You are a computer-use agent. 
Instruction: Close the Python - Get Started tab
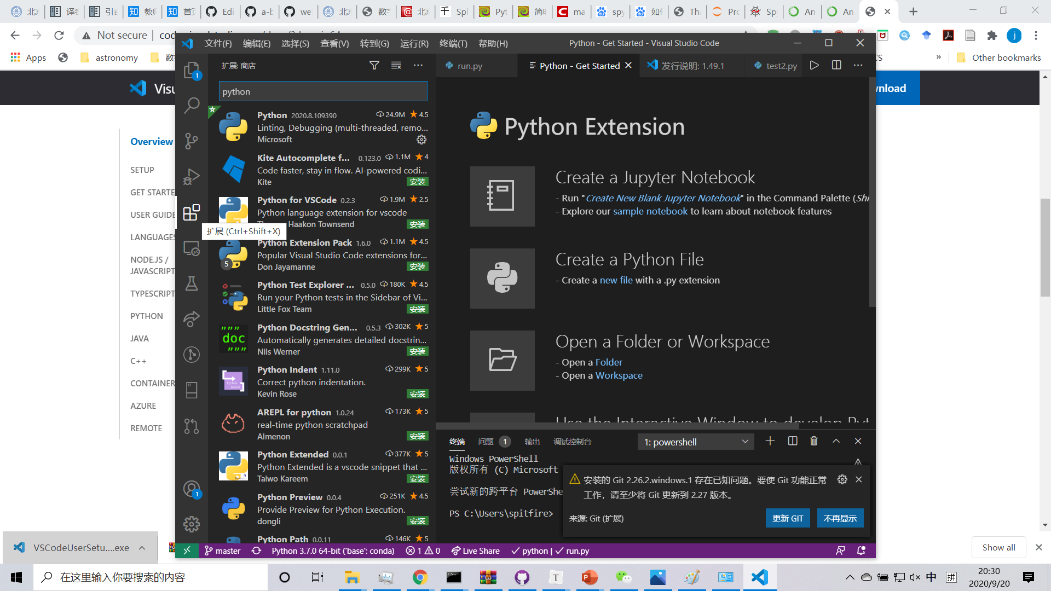click(628, 66)
